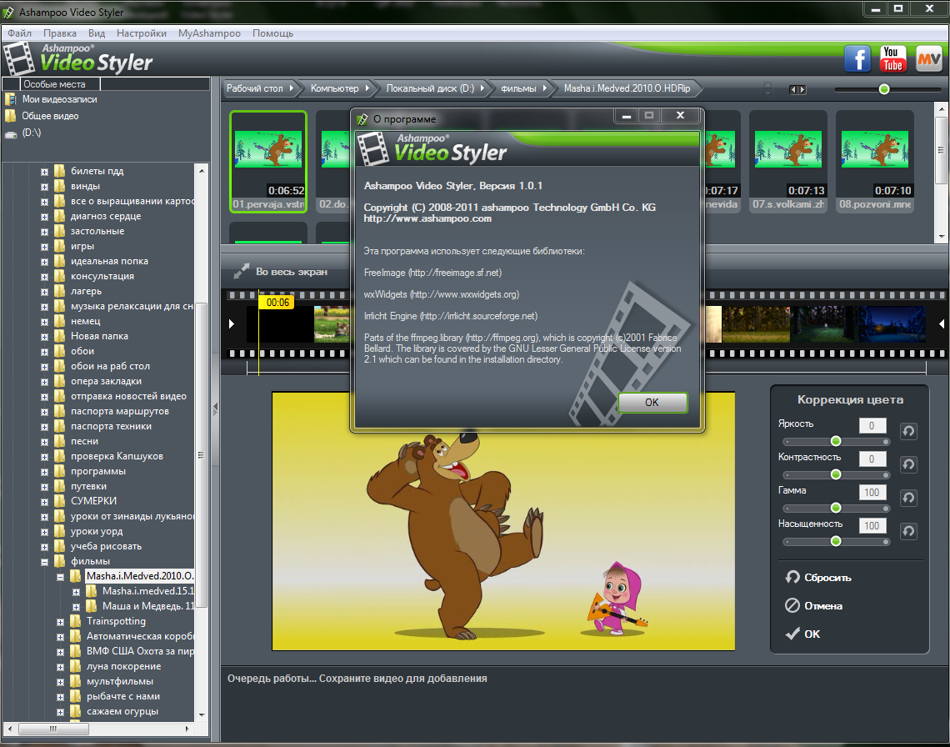Viewport: 950px width, 747px height.
Task: Click OK in the О программе dialog
Action: [652, 402]
